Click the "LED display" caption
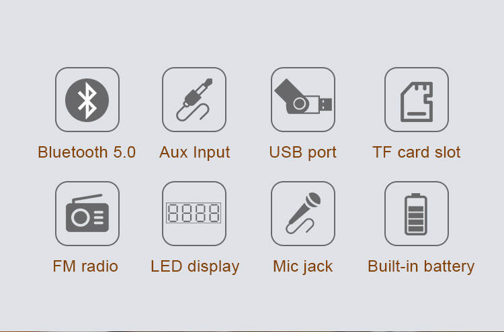The width and height of the screenshot is (504, 332). click(x=195, y=267)
